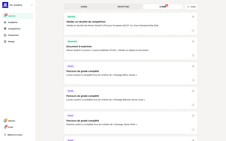This screenshot has height=141, width=226.
Task: Click the Grade tag on Blanche-Jaune Judo card
Action: pos(70,91)
